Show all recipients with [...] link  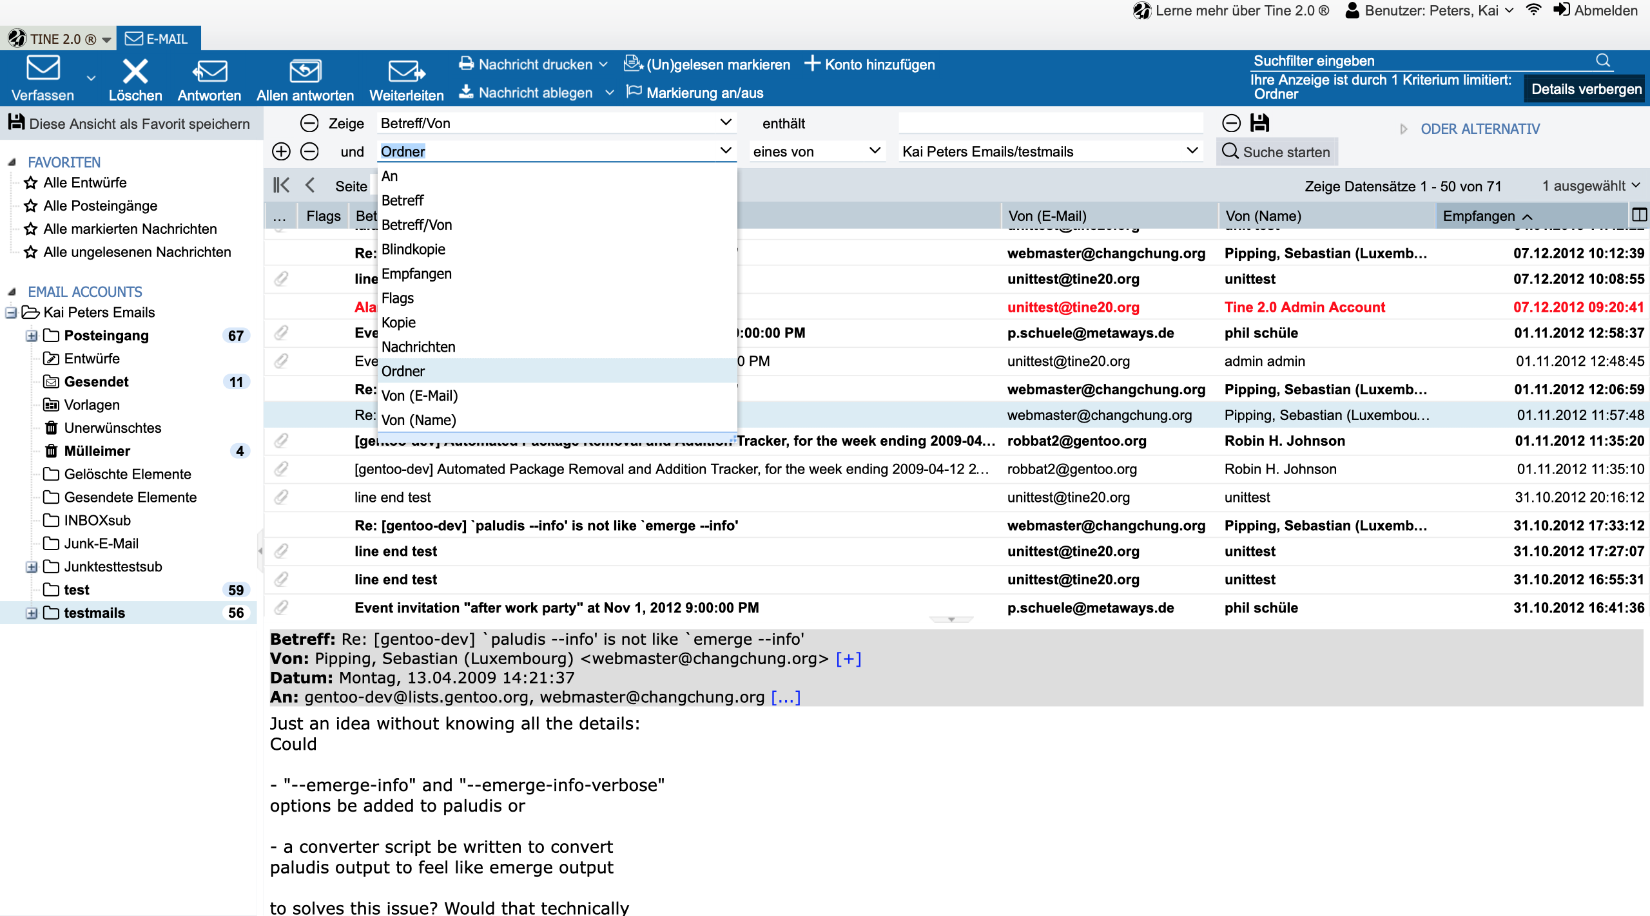pos(786,697)
